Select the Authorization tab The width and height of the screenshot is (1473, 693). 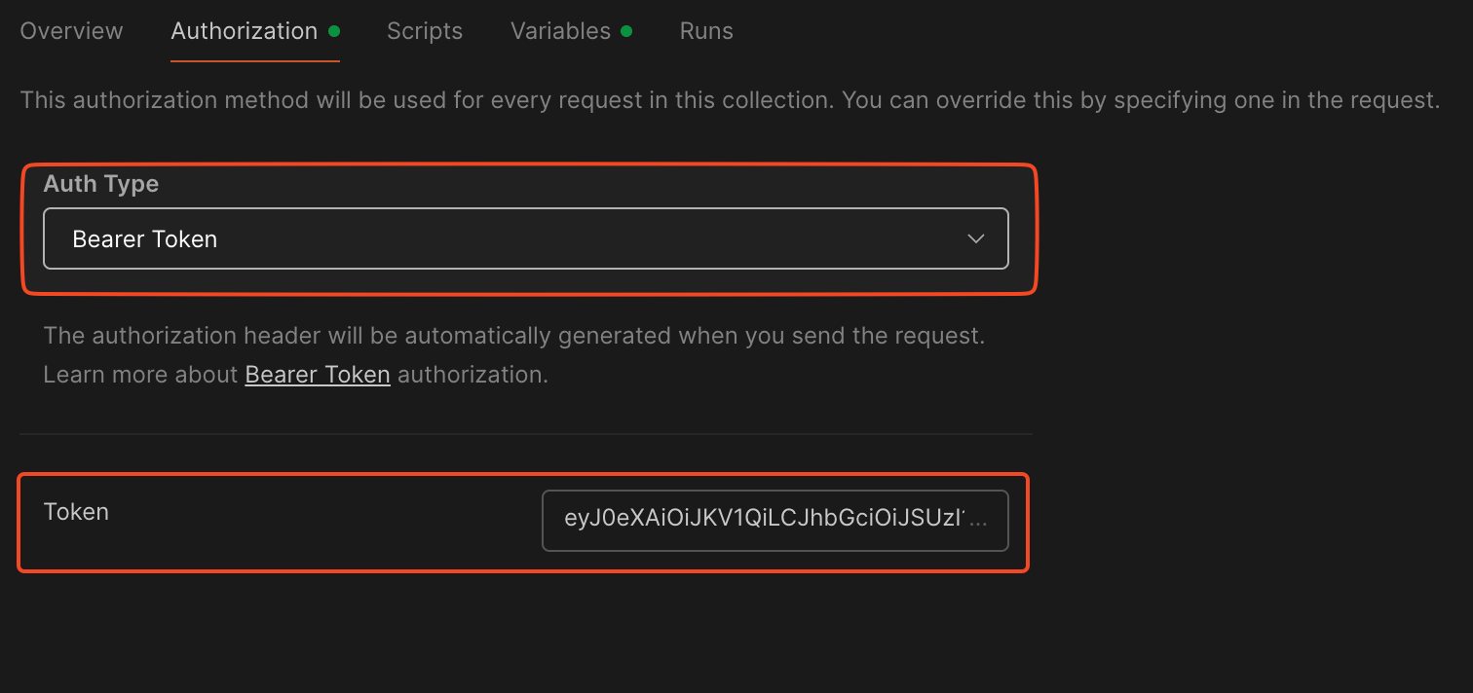pyautogui.click(x=244, y=31)
